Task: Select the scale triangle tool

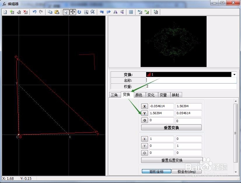Action: pos(86,12)
